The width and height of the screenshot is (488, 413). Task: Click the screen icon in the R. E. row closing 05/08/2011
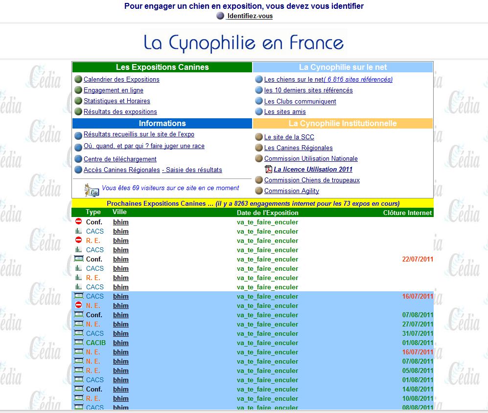[x=79, y=370]
